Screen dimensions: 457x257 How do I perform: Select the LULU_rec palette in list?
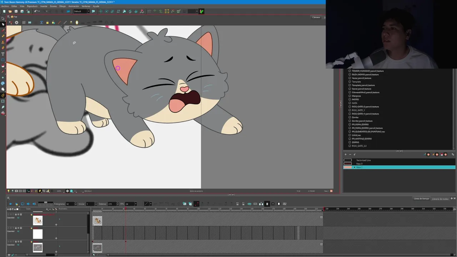click(x=356, y=135)
